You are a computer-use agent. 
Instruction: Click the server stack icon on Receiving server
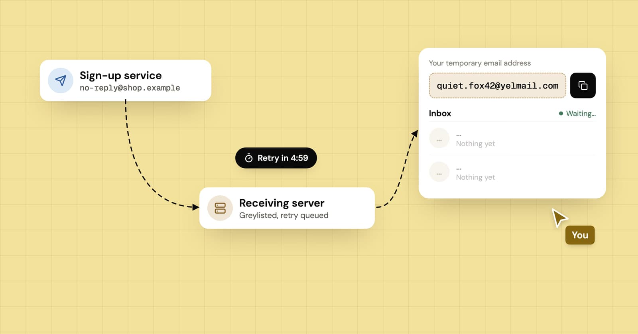coord(220,208)
